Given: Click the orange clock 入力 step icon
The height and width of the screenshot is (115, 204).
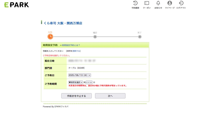Looking at the screenshot, I should coord(50,37).
